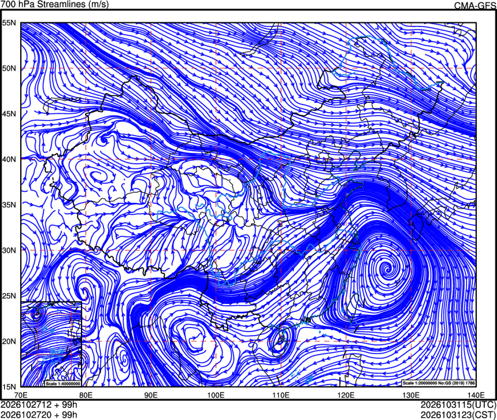Click the 55N latitude label
This screenshot has height=420, width=497.
[9, 23]
